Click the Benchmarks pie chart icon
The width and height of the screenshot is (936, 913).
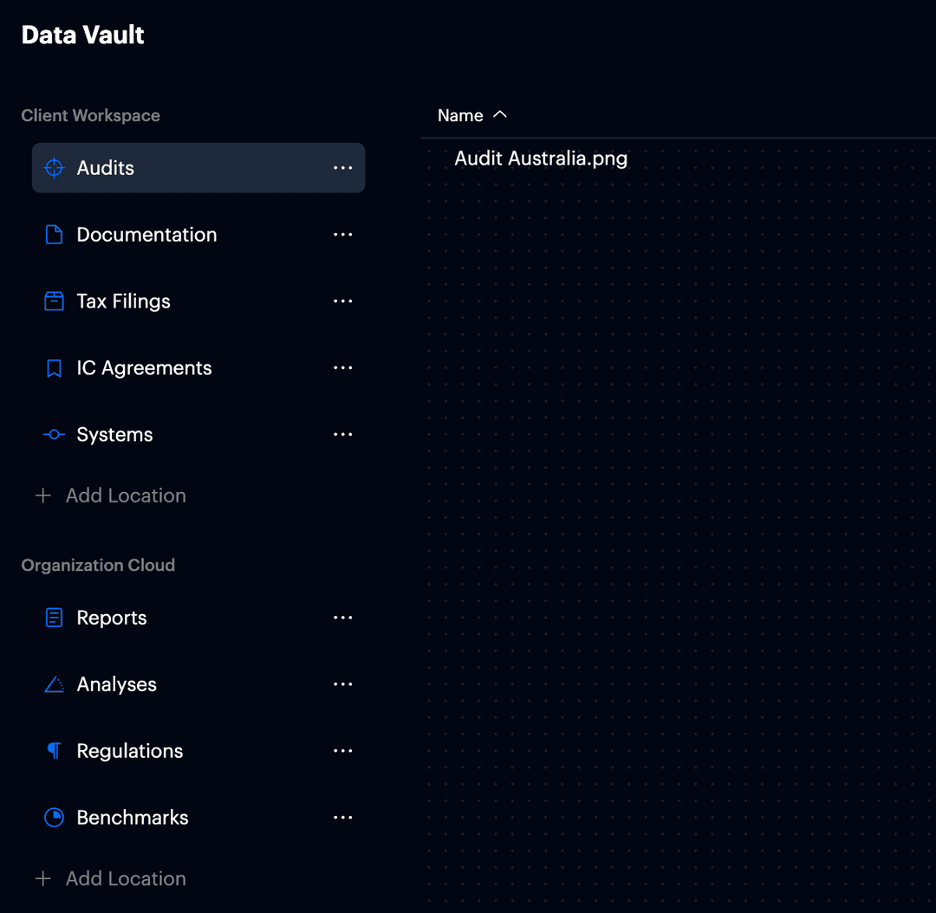(54, 817)
